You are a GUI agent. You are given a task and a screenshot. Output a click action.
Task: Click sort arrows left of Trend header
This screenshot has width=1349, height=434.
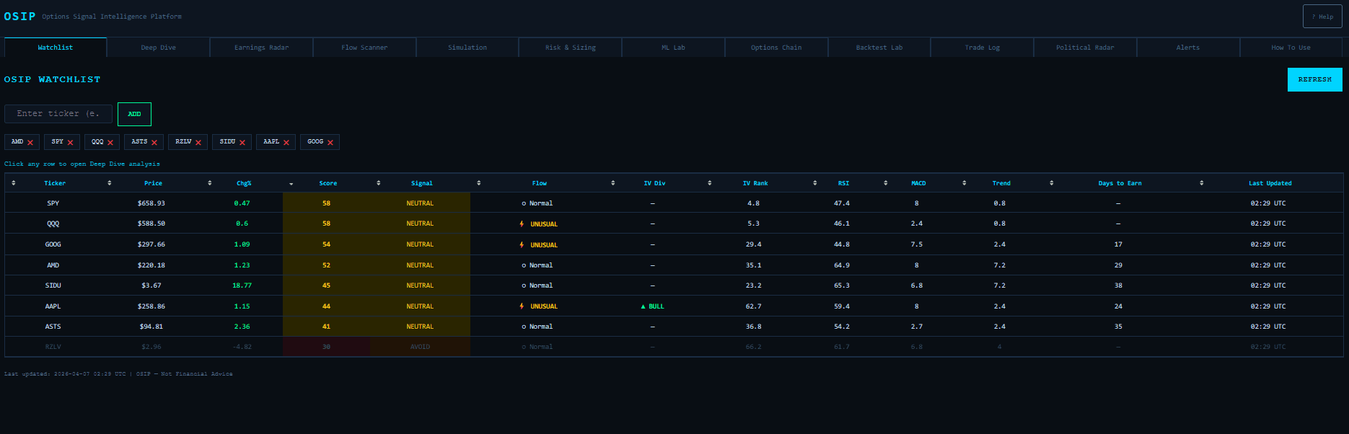(964, 183)
